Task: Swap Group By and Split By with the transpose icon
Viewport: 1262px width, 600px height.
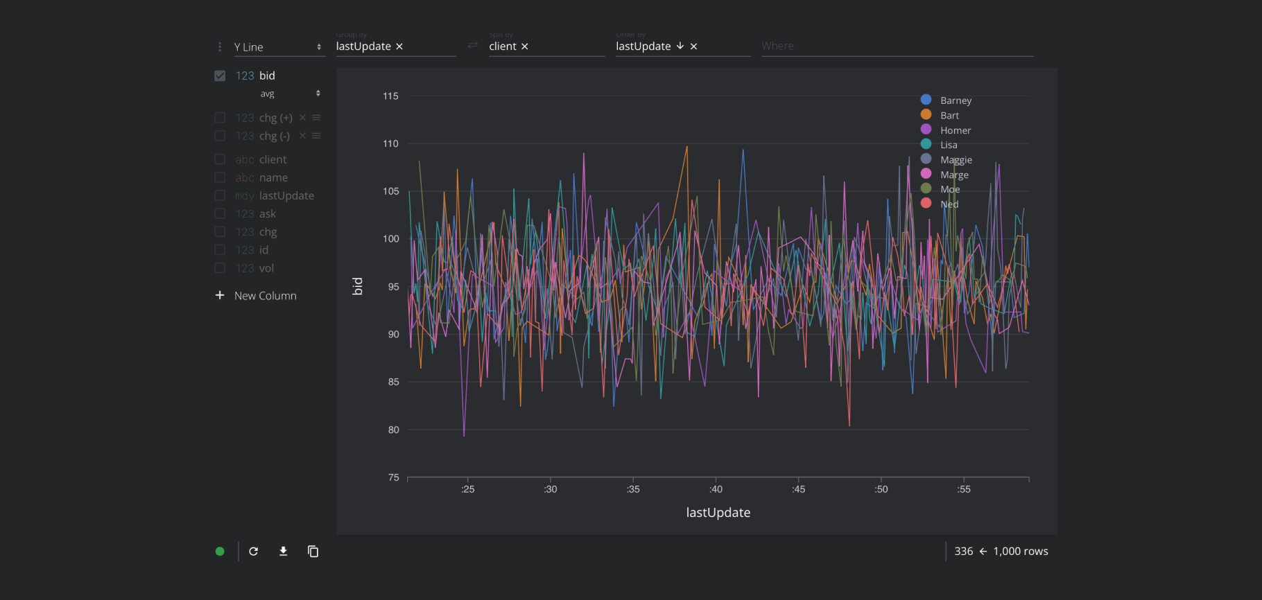Action: point(473,45)
